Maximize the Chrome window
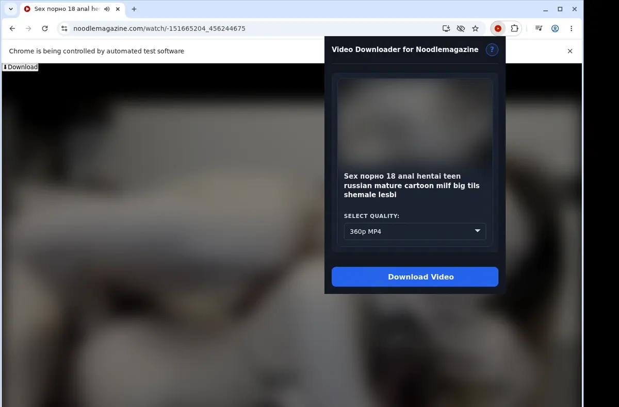 coord(560,9)
